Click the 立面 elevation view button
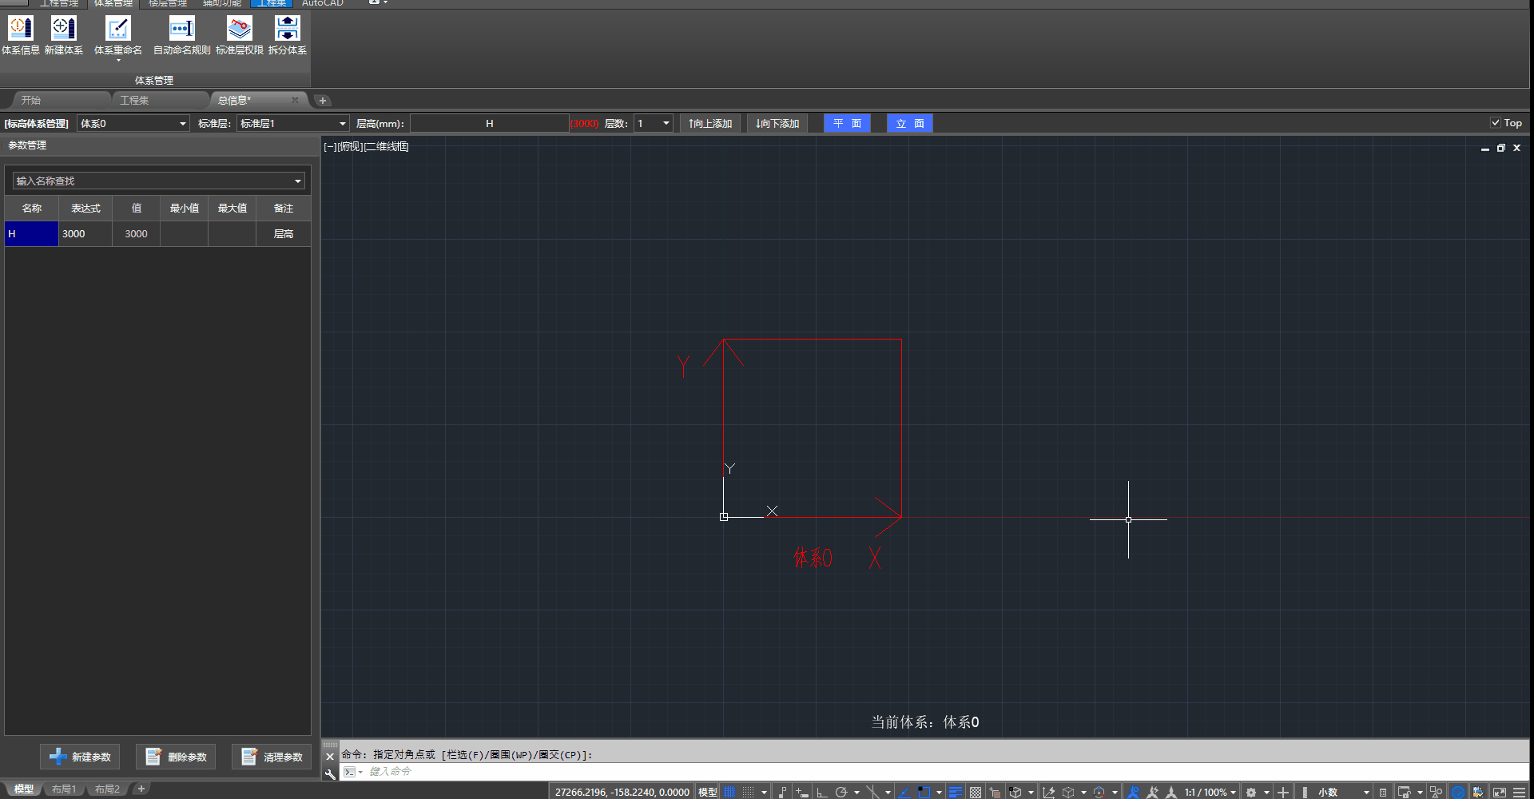 tap(909, 124)
